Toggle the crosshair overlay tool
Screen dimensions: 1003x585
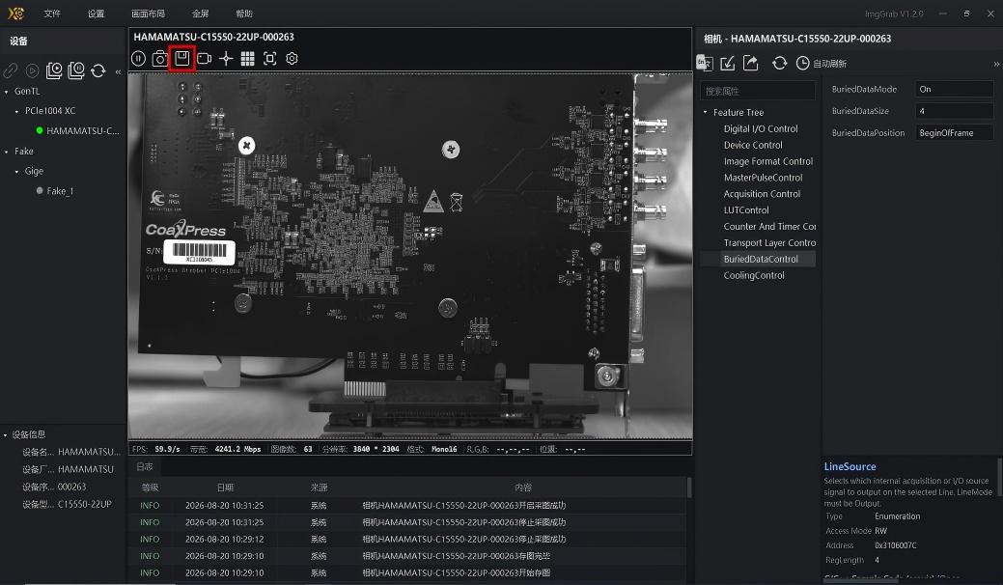[x=226, y=59]
